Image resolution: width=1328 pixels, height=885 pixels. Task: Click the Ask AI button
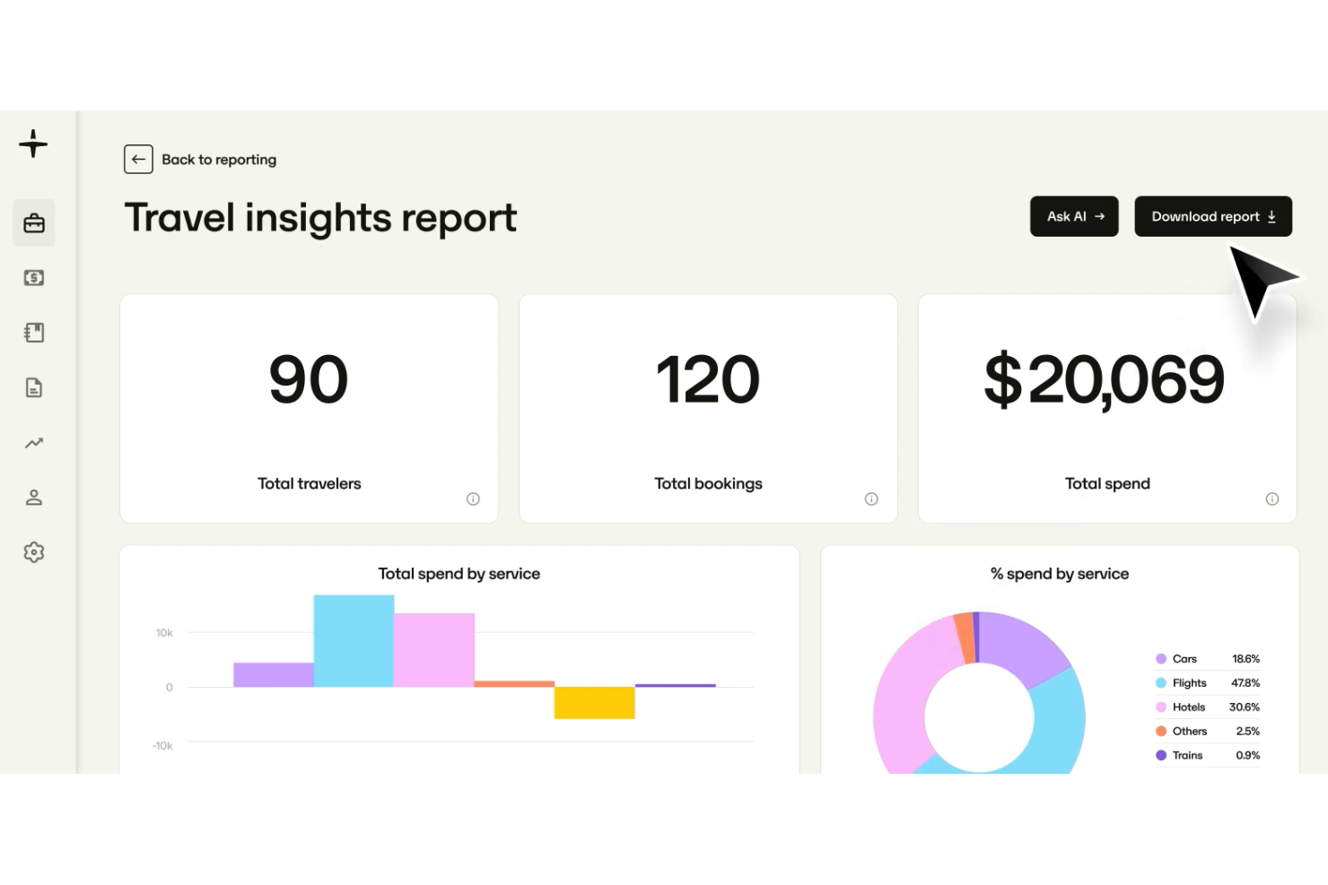pos(1074,216)
